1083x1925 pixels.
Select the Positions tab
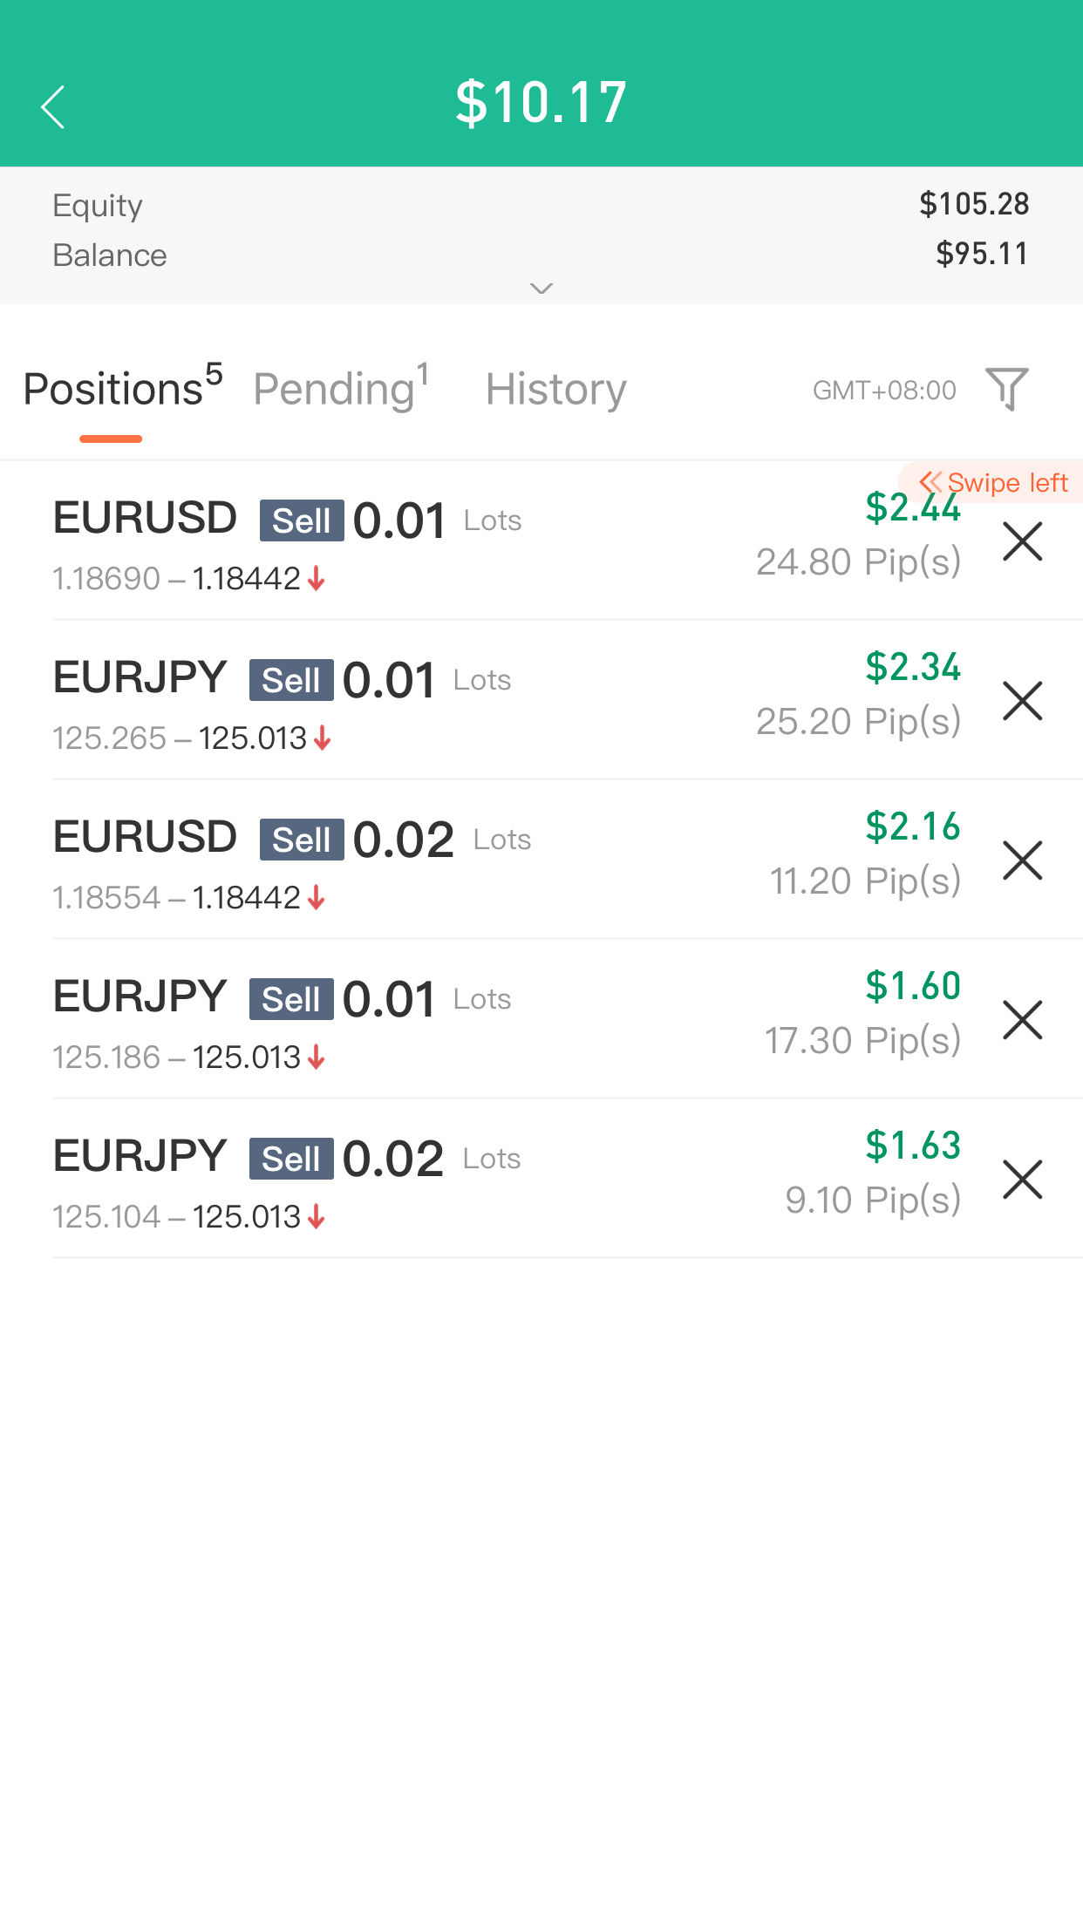tap(123, 388)
